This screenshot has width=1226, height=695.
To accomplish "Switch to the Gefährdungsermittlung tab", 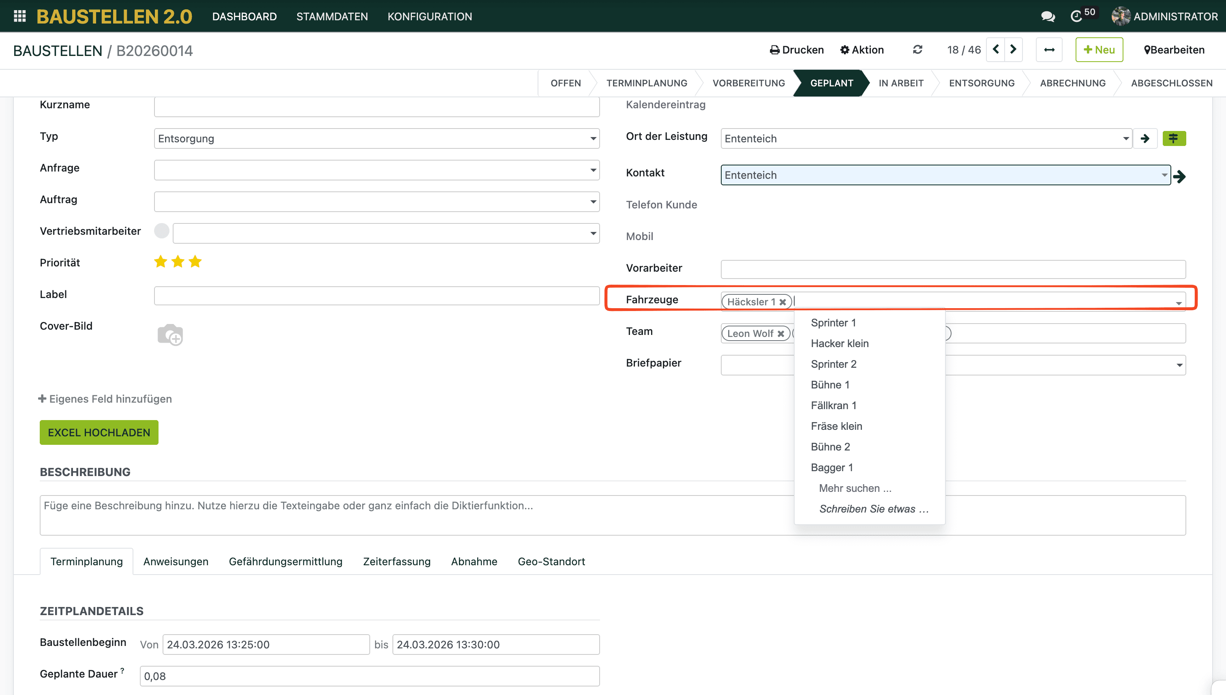I will (285, 561).
